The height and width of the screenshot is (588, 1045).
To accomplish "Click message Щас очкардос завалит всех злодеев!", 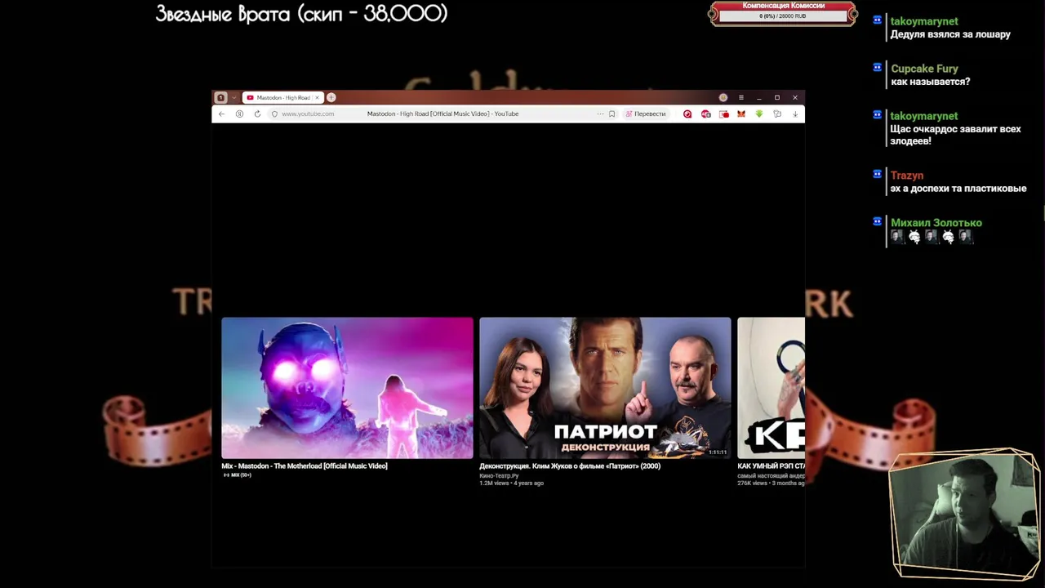I will pos(955,135).
